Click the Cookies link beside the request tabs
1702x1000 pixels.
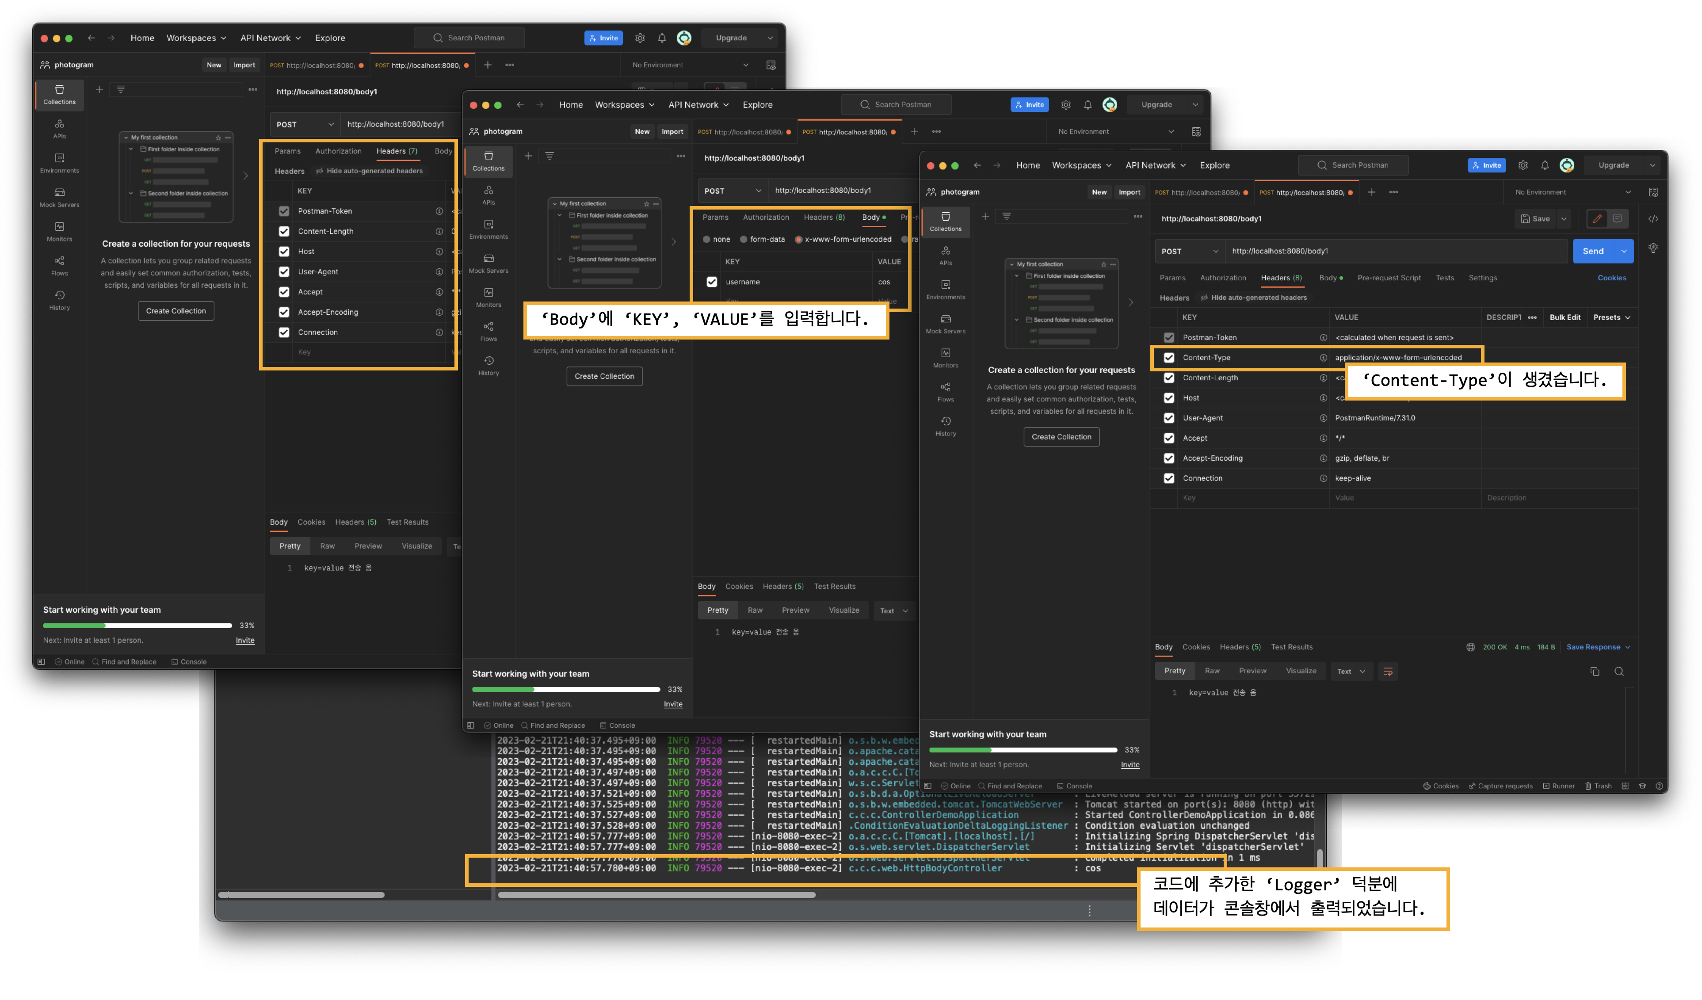1611,278
